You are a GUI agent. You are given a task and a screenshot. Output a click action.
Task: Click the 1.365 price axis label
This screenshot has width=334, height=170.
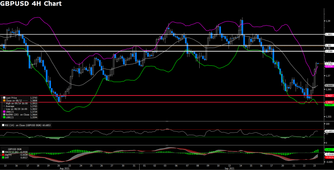click(328, 89)
